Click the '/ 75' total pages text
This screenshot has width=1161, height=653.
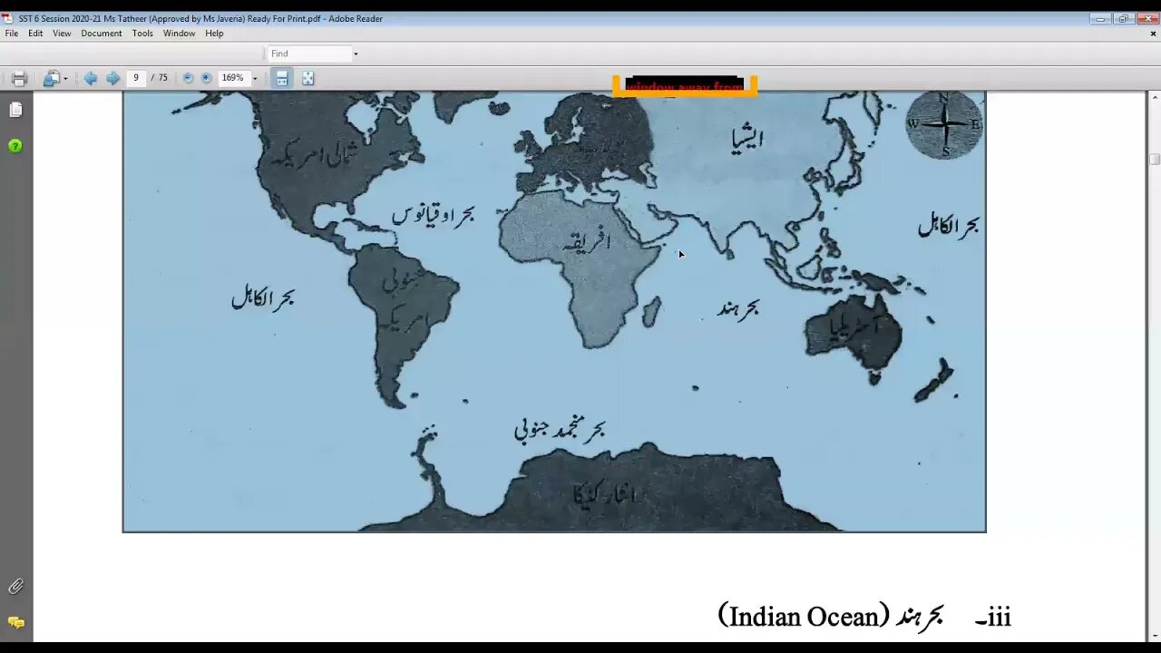point(160,78)
